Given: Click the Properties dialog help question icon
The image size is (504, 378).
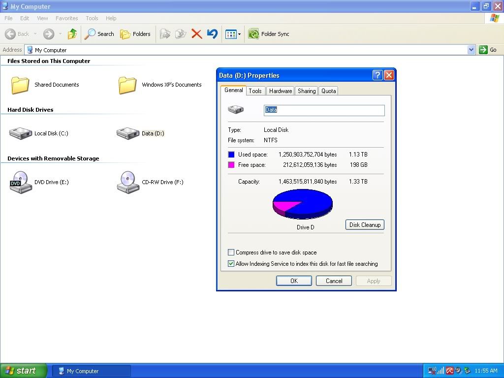Looking at the screenshot, I should click(x=378, y=75).
